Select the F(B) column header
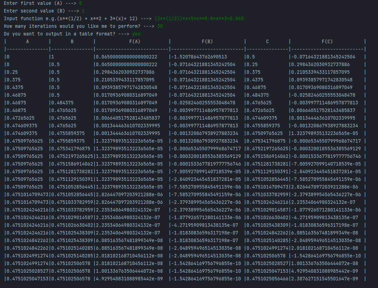Screen dimensions: 378x288 pyautogui.click(x=208, y=41)
